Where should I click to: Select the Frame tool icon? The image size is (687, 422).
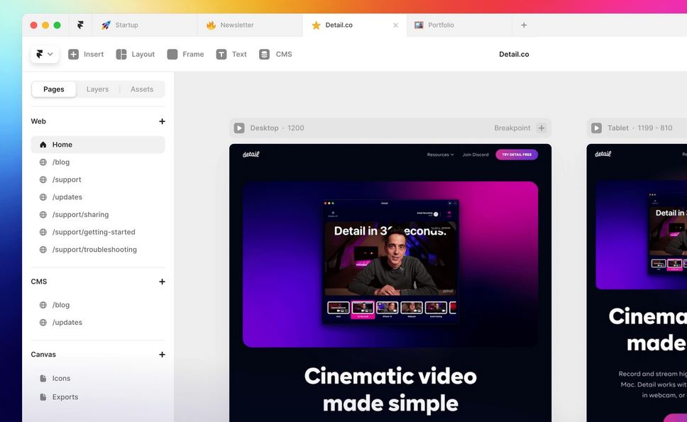tap(172, 55)
